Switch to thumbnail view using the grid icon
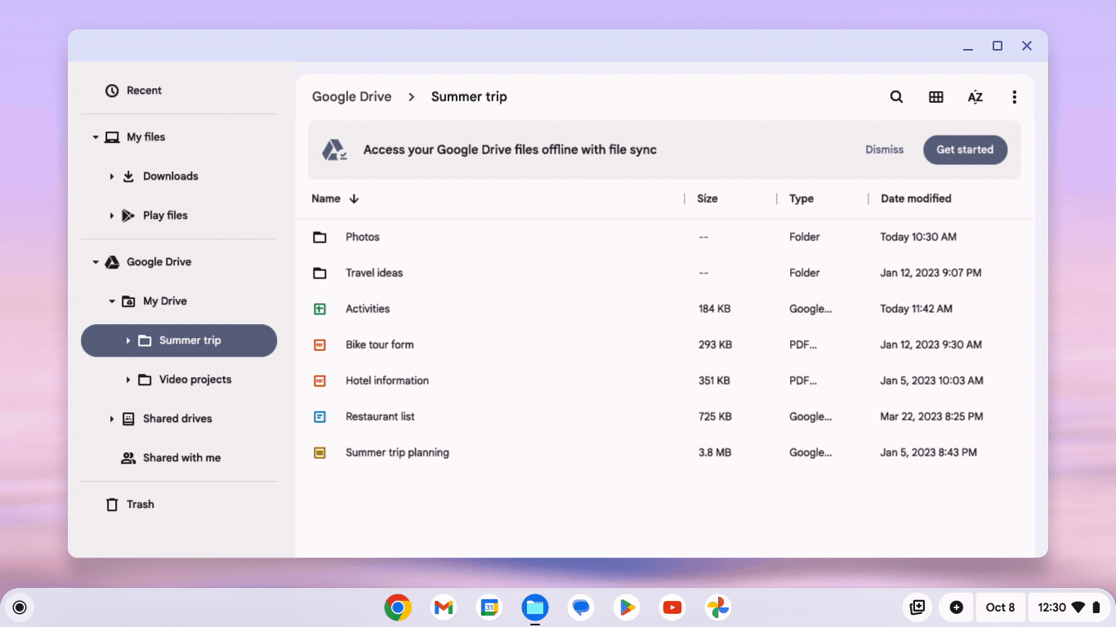Viewport: 1116px width, 627px height. pyautogui.click(x=935, y=96)
